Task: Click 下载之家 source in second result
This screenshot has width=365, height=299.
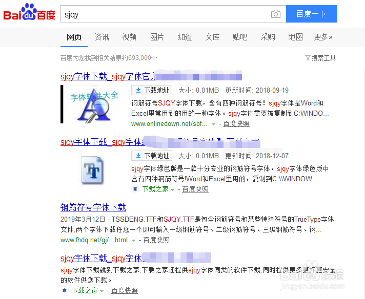Action: (155, 189)
